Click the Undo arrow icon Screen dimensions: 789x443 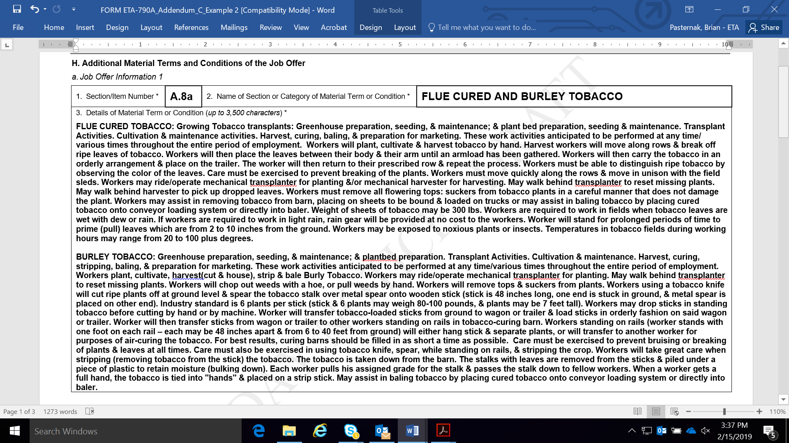tap(35, 9)
